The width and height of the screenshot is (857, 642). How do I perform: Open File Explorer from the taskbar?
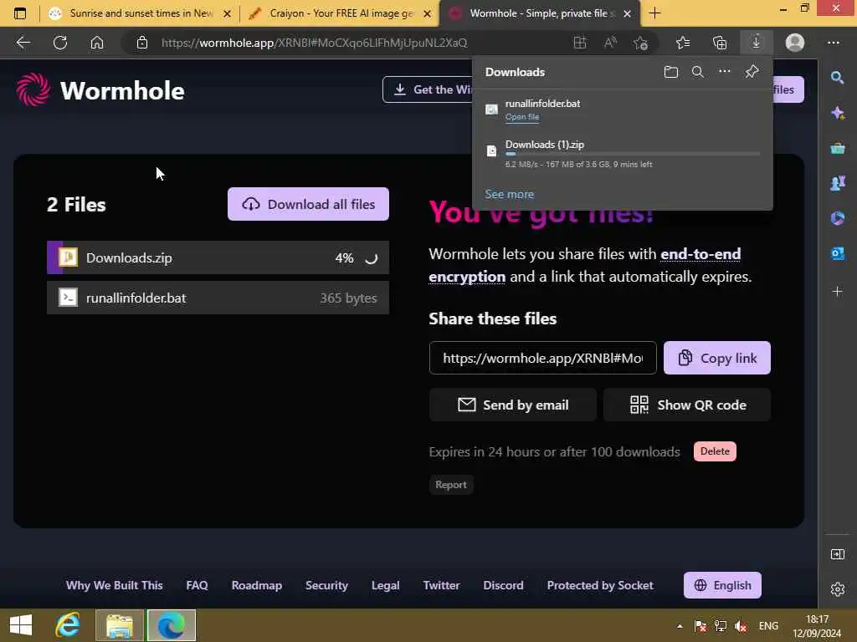point(119,625)
